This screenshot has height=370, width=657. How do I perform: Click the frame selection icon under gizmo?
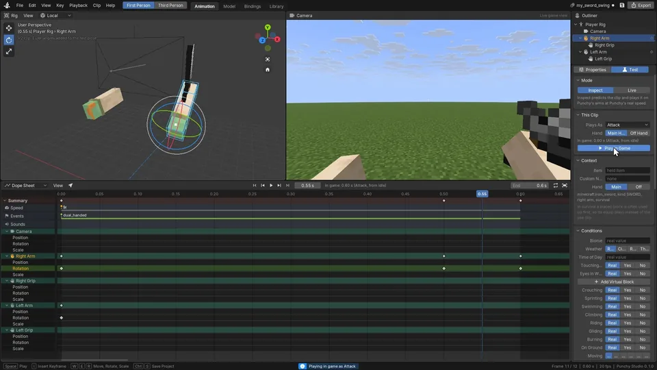[268, 59]
